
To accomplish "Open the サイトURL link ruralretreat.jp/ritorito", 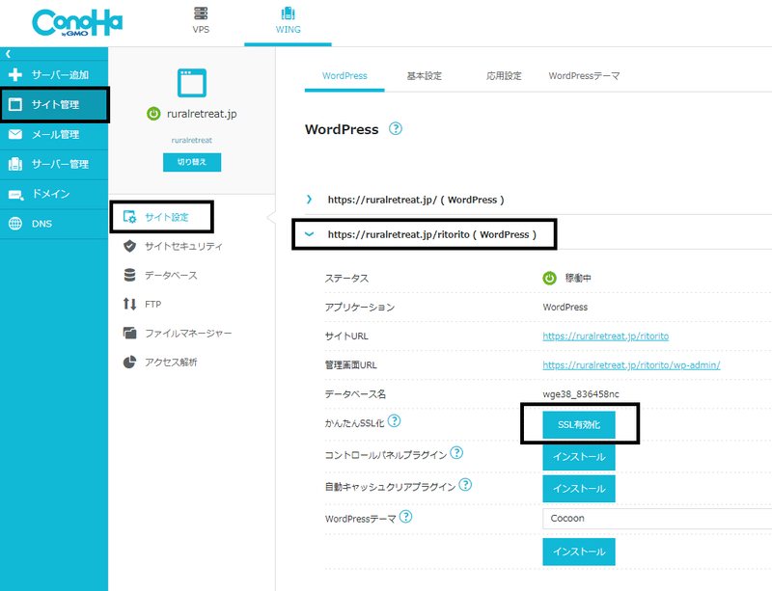I will click(606, 336).
